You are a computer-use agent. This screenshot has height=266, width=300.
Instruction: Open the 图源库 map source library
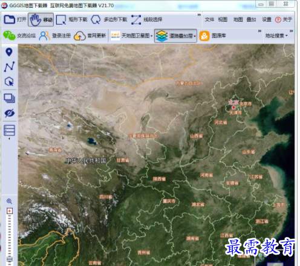click(x=212, y=36)
